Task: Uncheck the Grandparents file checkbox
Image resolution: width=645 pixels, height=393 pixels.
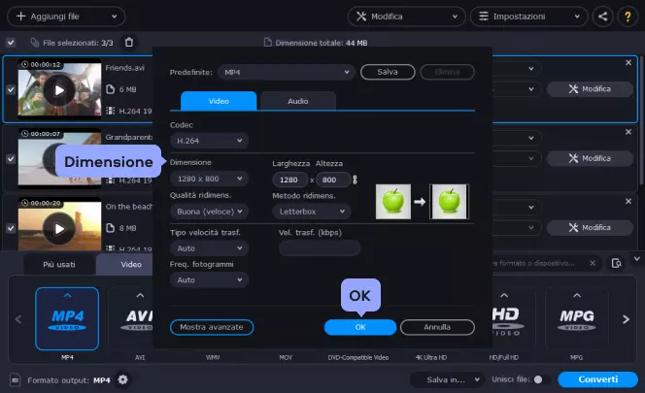Action: click(11, 159)
